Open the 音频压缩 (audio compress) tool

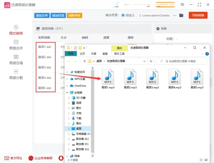[x=16, y=60]
